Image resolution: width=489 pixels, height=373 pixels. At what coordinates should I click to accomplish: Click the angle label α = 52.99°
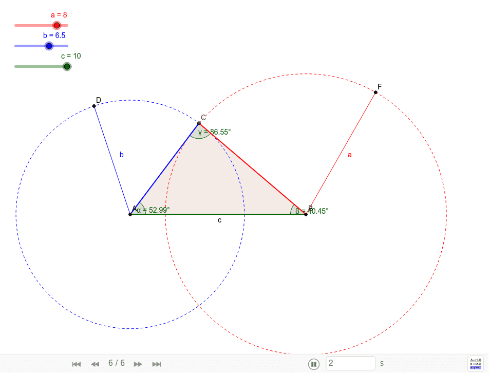153,210
